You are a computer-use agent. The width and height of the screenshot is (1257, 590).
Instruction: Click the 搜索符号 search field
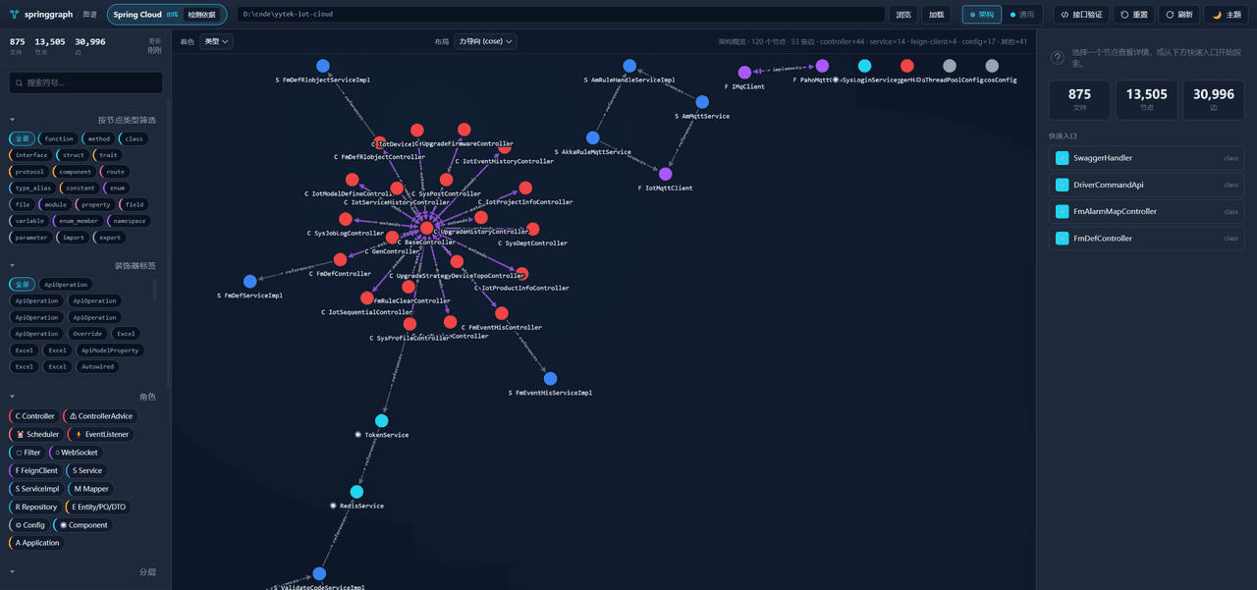click(x=85, y=82)
